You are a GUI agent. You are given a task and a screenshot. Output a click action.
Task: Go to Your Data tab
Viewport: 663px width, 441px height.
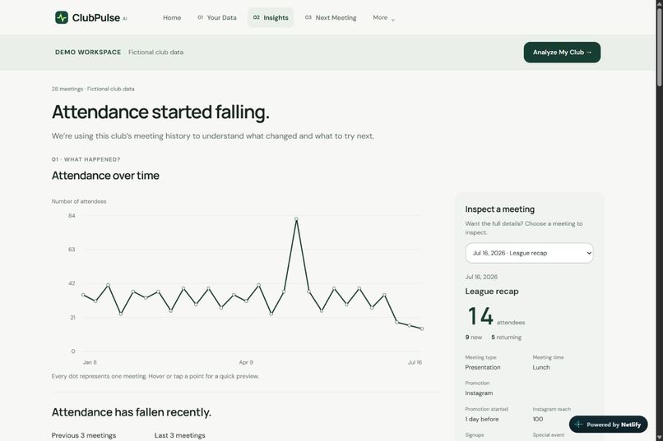[217, 18]
